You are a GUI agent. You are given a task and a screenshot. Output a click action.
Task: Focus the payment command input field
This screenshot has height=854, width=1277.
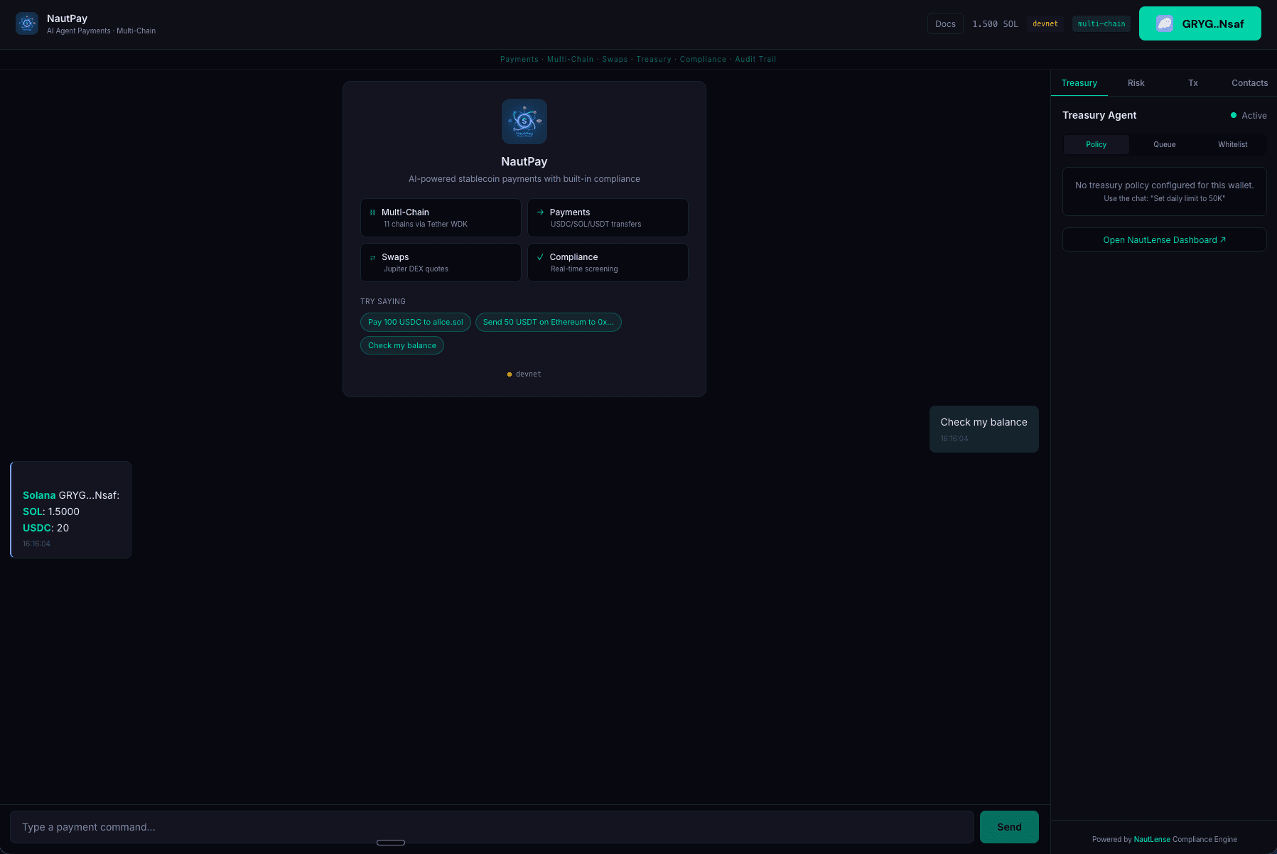492,827
